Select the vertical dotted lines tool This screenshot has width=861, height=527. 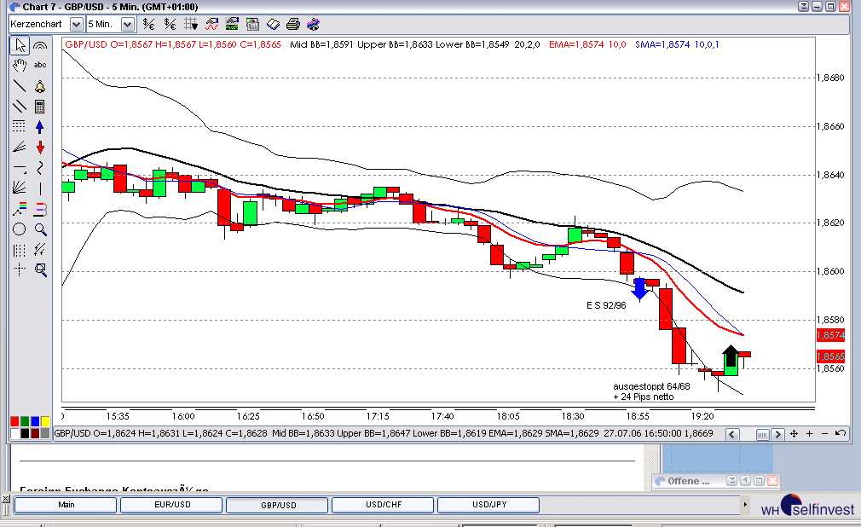pyautogui.click(x=20, y=250)
